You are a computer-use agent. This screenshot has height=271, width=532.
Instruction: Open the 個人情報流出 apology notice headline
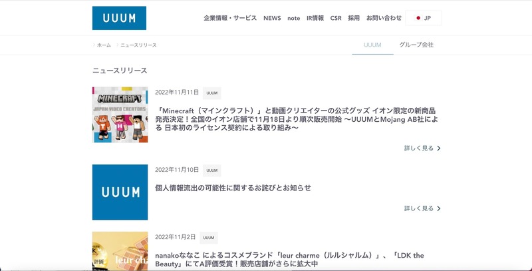233,188
